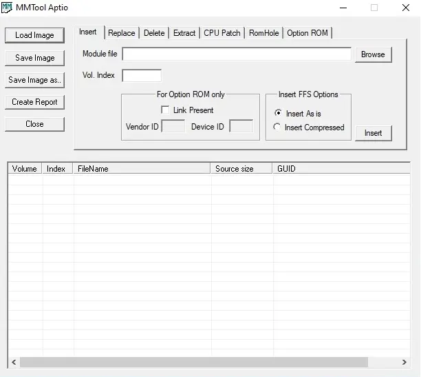Sort by the Index column header
421x377 pixels.
pyautogui.click(x=57, y=168)
